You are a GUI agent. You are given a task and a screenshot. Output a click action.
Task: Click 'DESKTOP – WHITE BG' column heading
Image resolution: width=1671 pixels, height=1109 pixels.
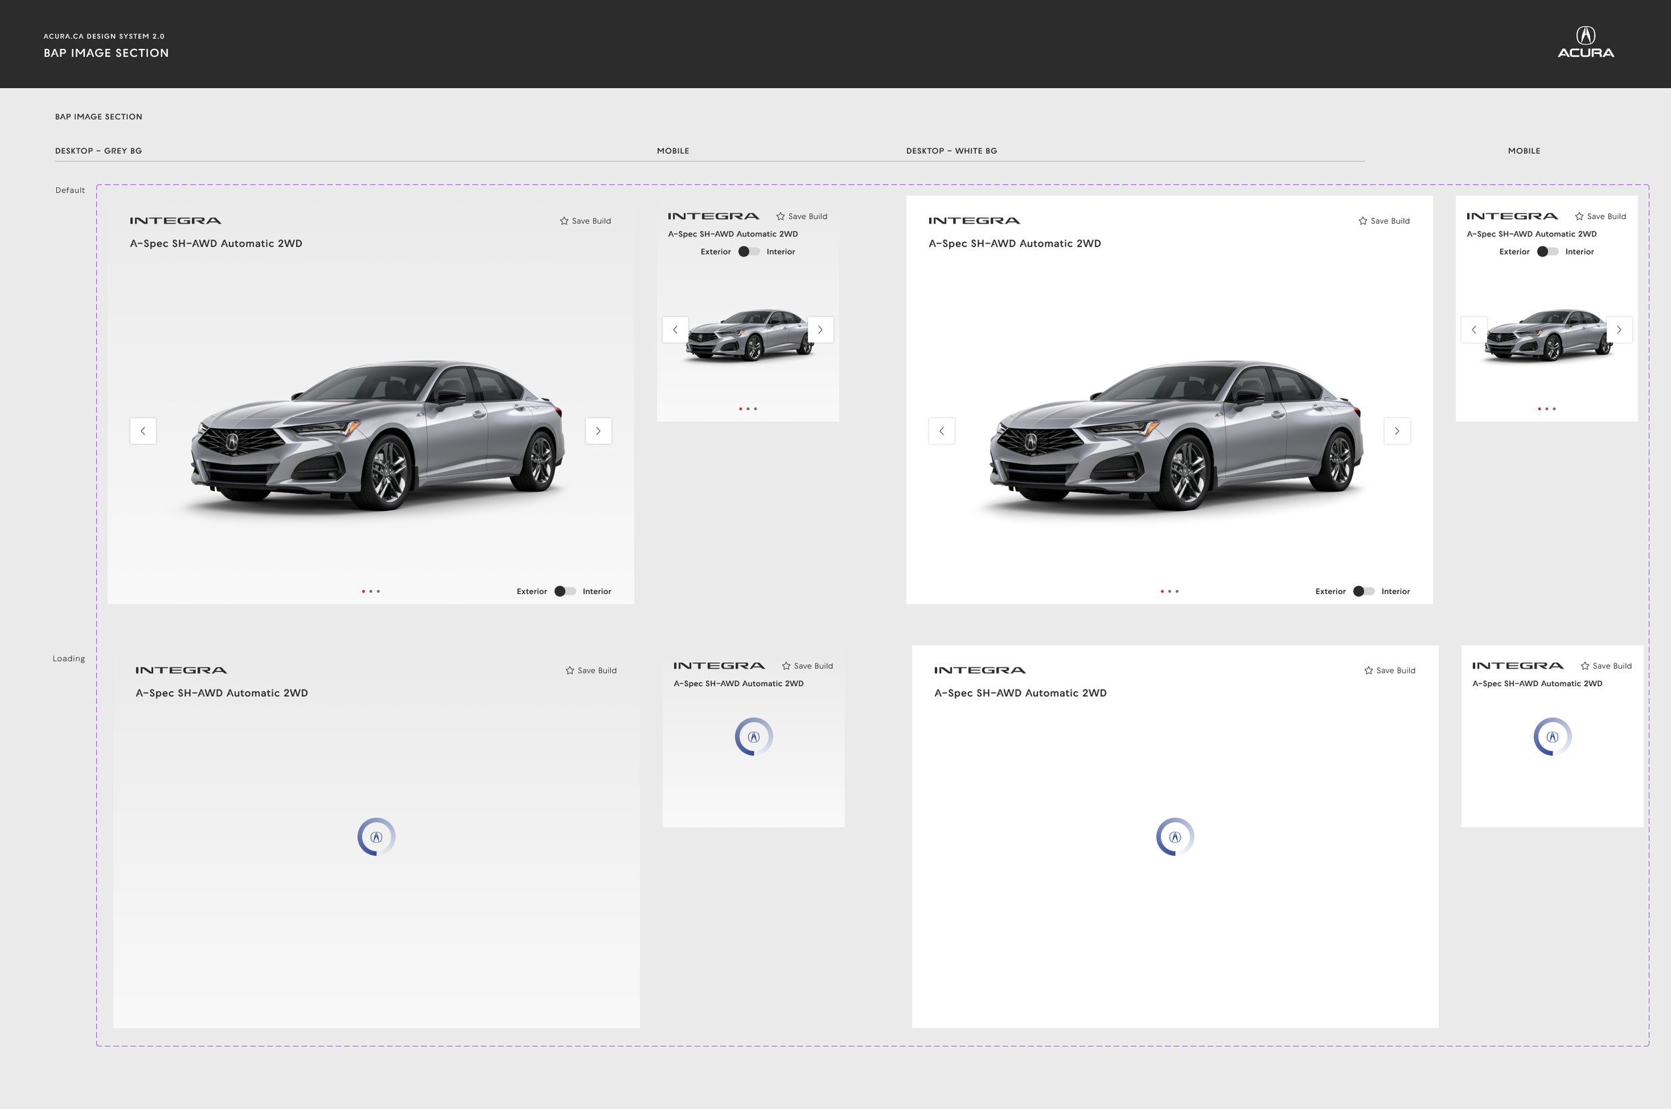coord(952,150)
